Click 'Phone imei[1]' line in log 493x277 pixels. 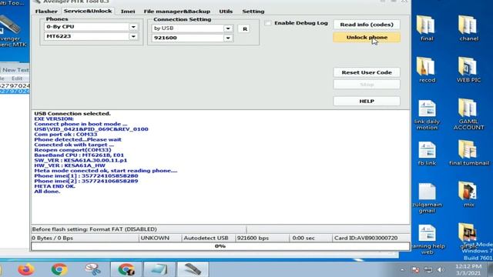pyautogui.click(x=86, y=176)
